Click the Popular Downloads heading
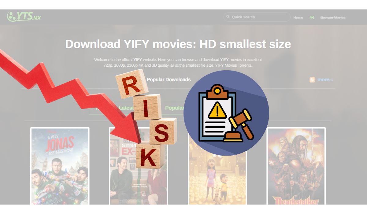367x214 pixels. tap(169, 79)
